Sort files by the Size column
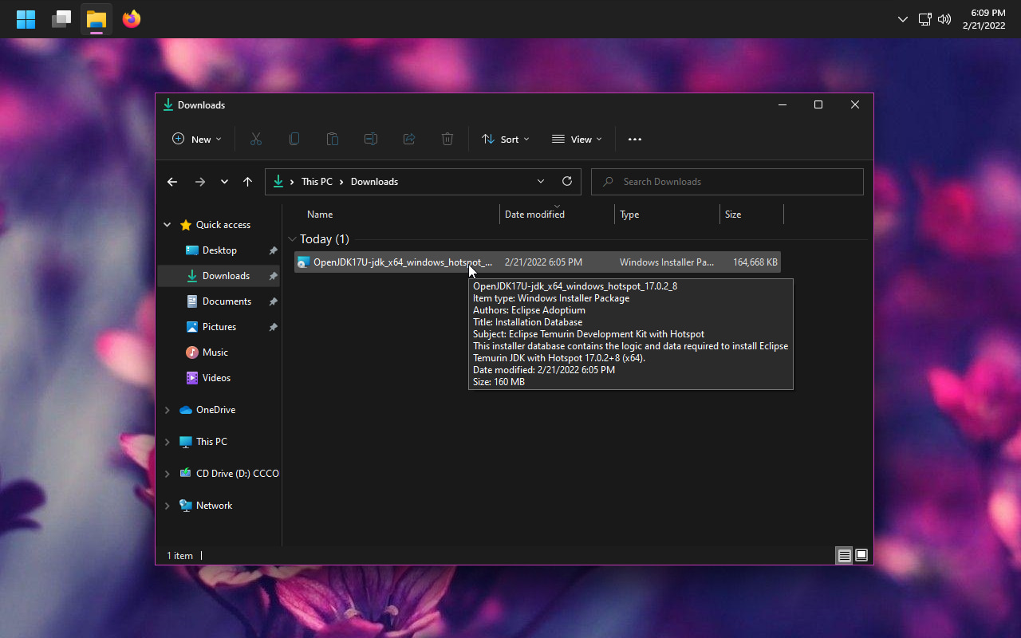Viewport: 1021px width, 638px height. tap(732, 214)
